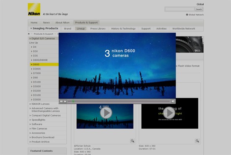Viewport: 231px width, 155px height.
Task: Select D5000 in the camera list
Action: pyautogui.click(x=37, y=86)
